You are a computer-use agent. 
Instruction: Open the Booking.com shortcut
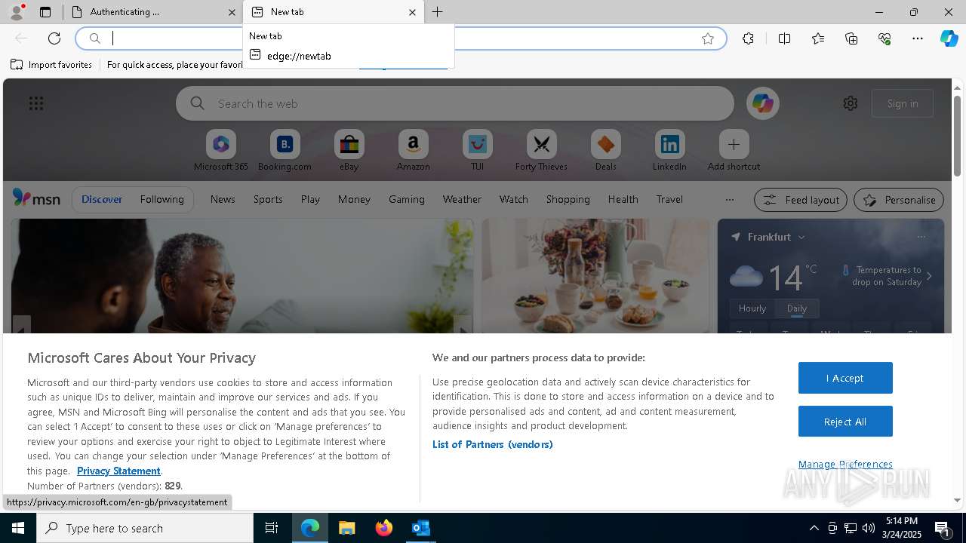coord(285,151)
